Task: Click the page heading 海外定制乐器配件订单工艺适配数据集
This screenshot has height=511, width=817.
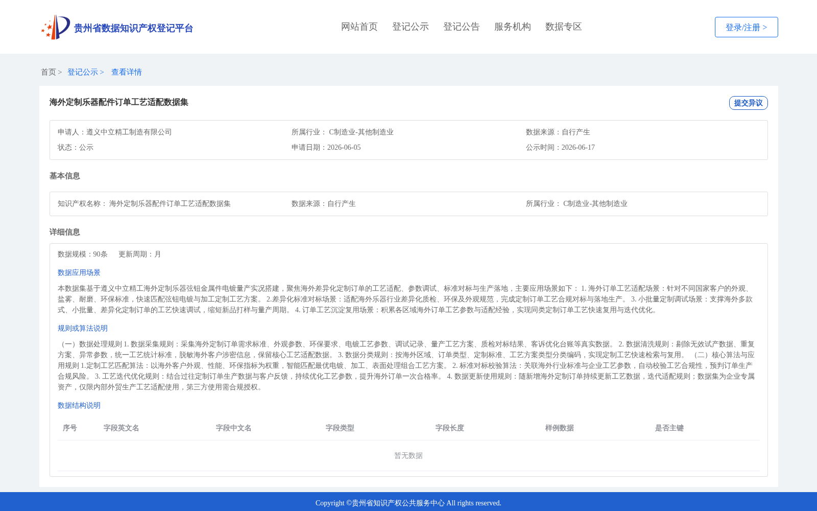Action: tap(119, 102)
